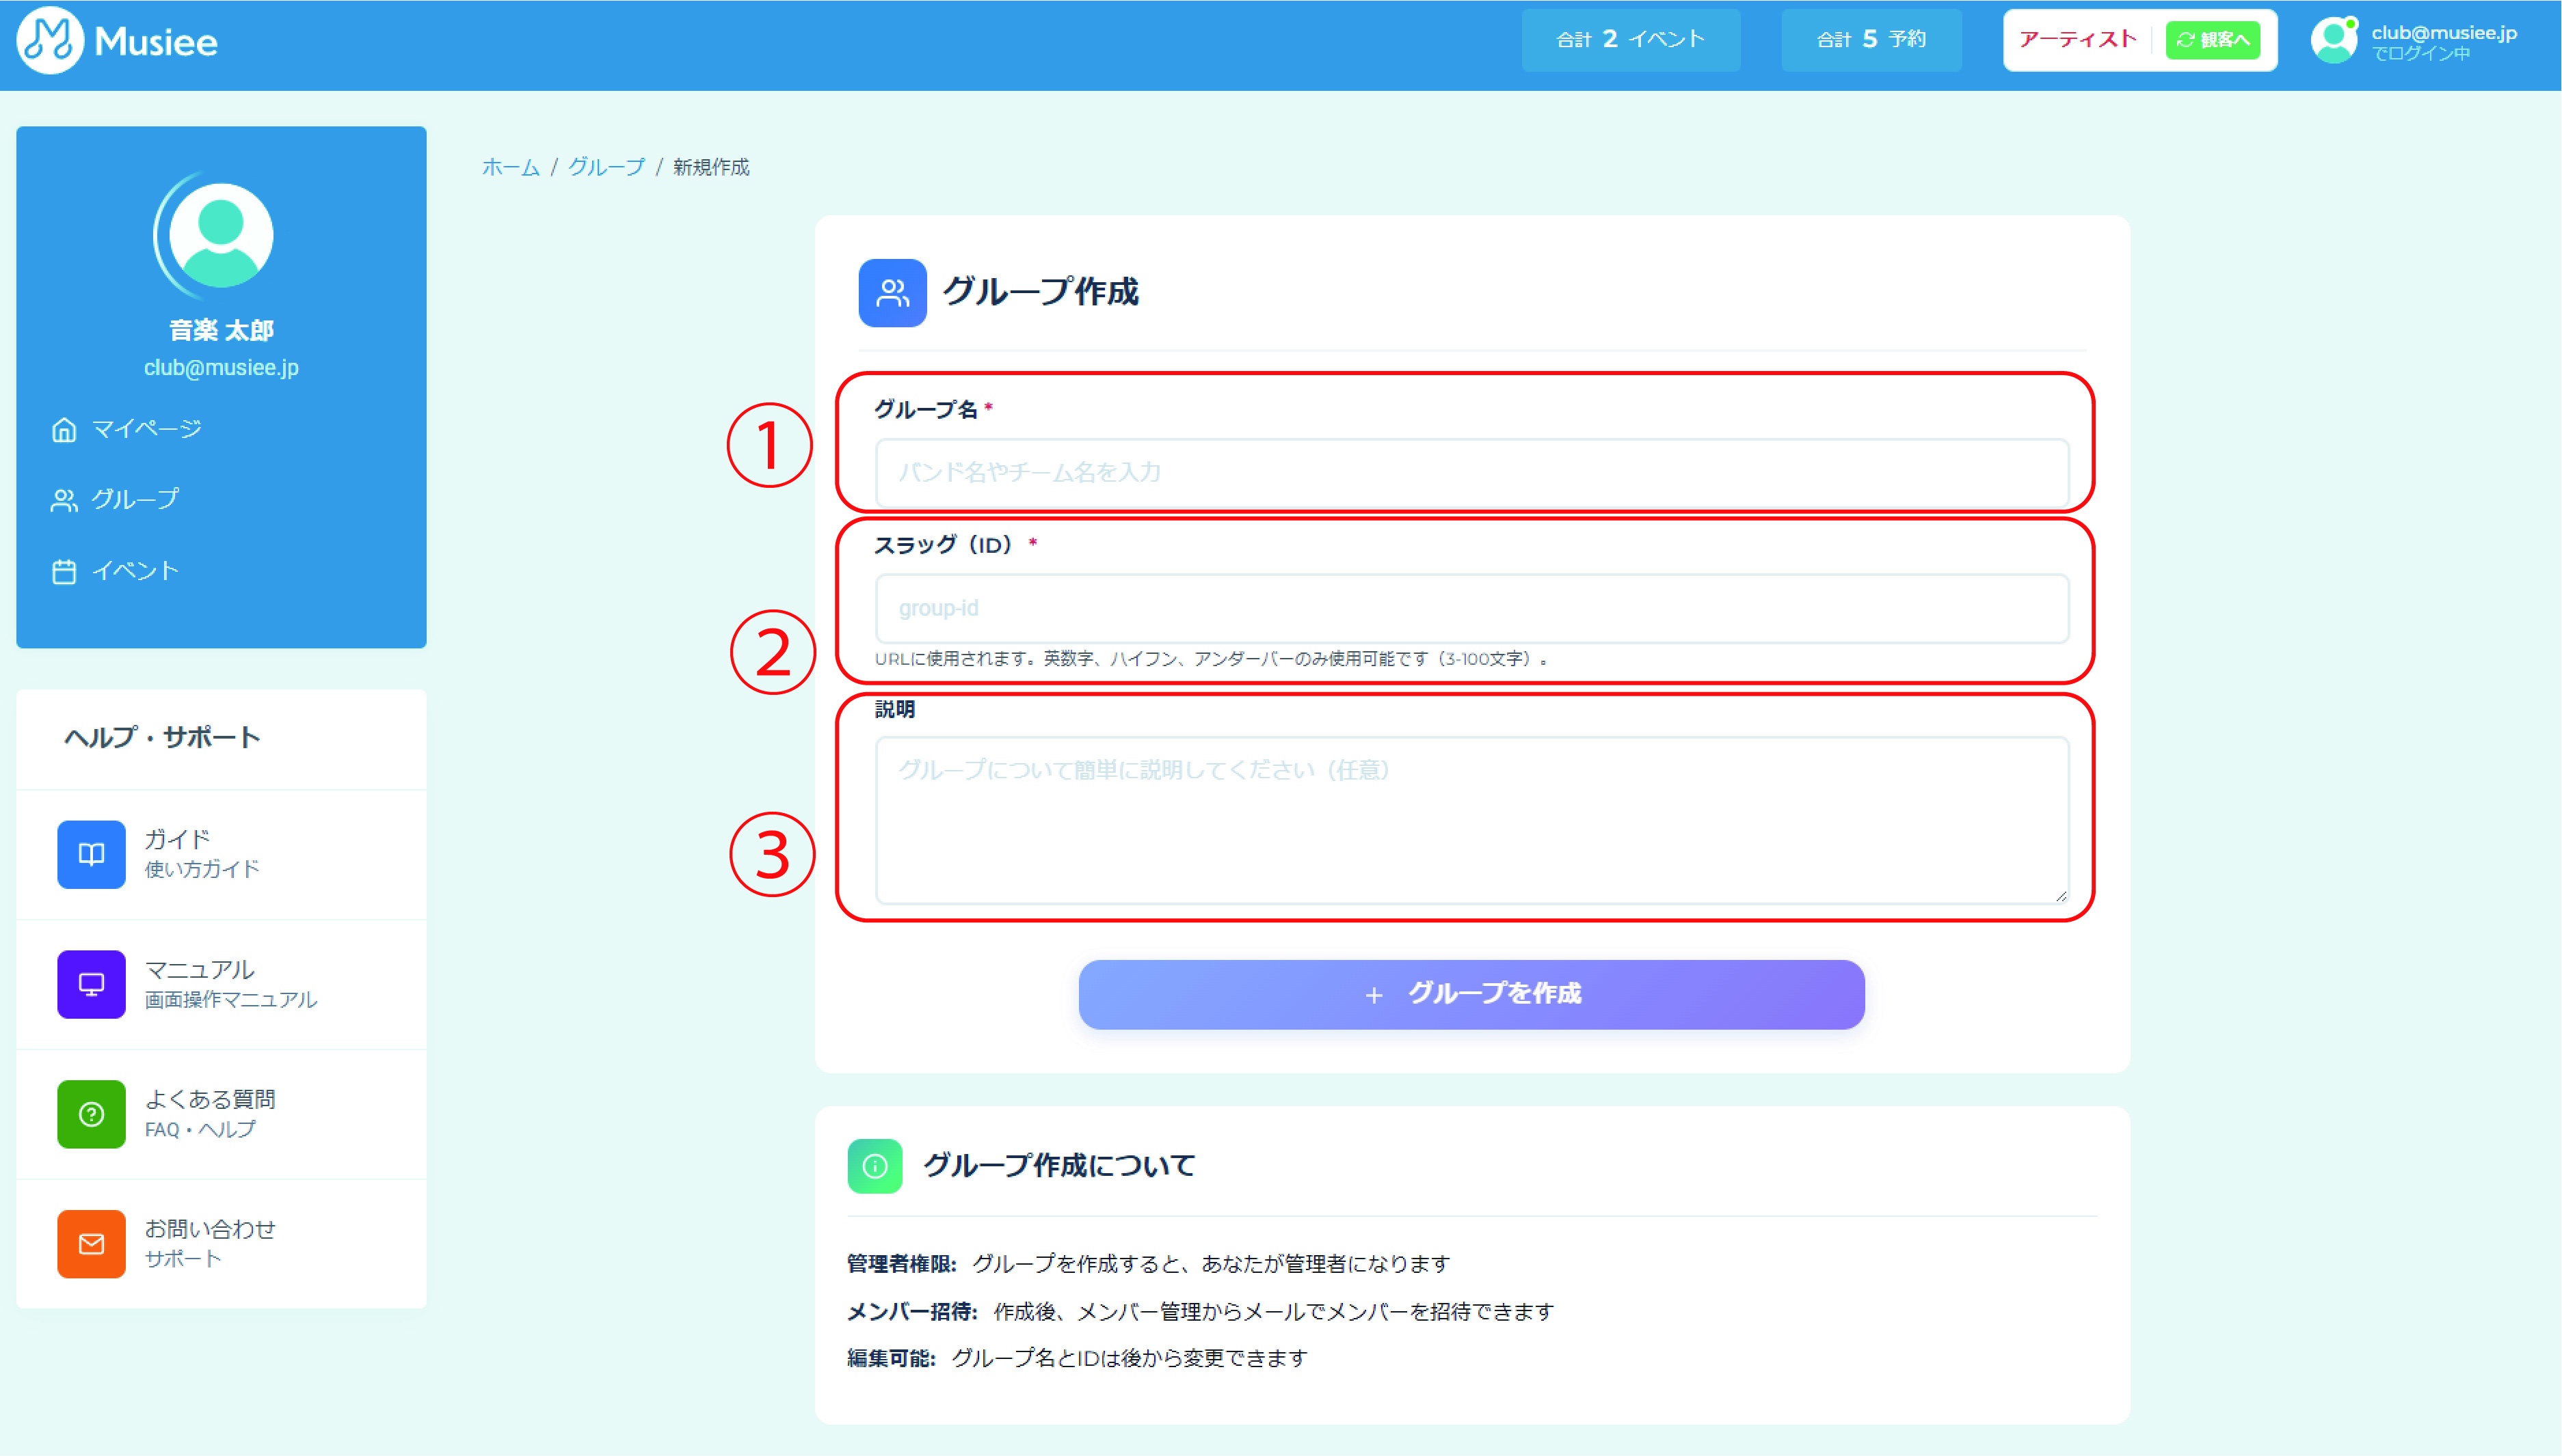Follow the グループ breadcrumb link

point(606,167)
